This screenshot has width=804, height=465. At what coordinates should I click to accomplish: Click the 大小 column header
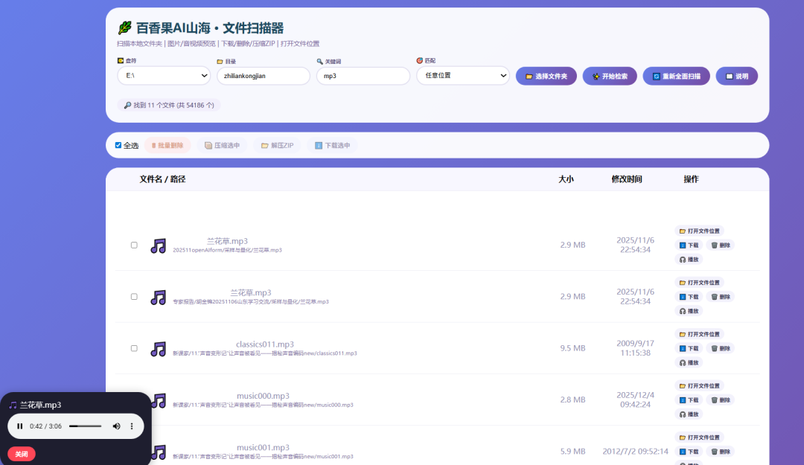click(566, 179)
